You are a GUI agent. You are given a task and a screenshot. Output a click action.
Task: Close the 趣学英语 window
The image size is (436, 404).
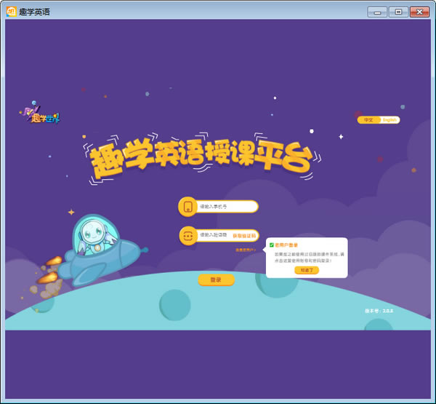coord(419,12)
